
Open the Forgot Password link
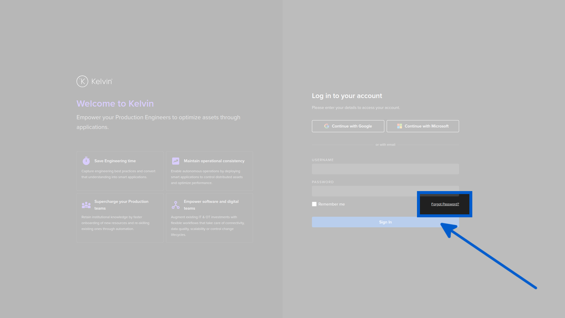(445, 204)
